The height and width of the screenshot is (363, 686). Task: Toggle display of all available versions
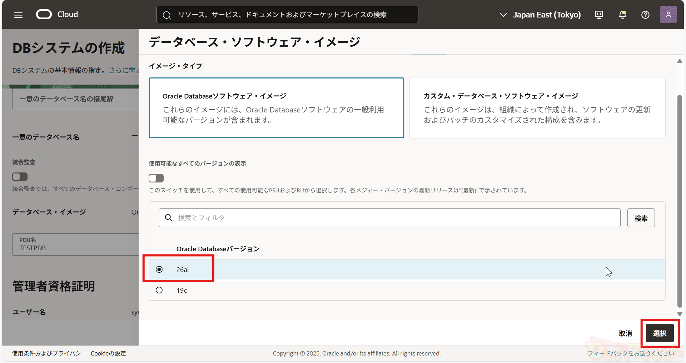coord(156,178)
